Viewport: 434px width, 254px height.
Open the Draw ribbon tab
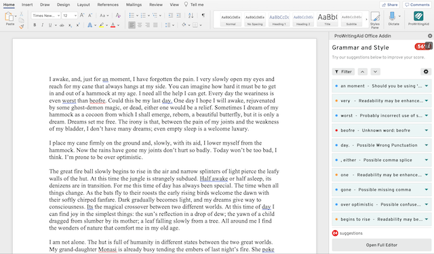click(x=45, y=5)
